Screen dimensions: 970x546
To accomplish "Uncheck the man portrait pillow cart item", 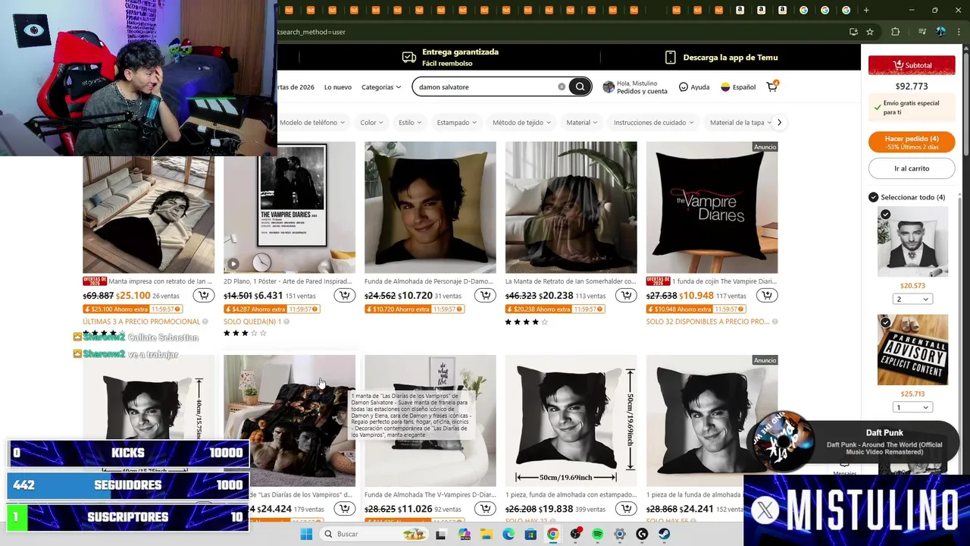I will coord(885,215).
